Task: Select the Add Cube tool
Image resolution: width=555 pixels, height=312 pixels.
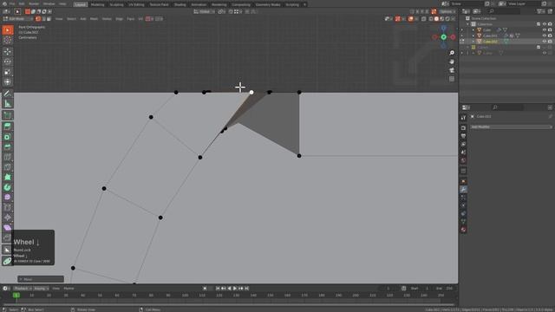Action: (x=8, y=115)
